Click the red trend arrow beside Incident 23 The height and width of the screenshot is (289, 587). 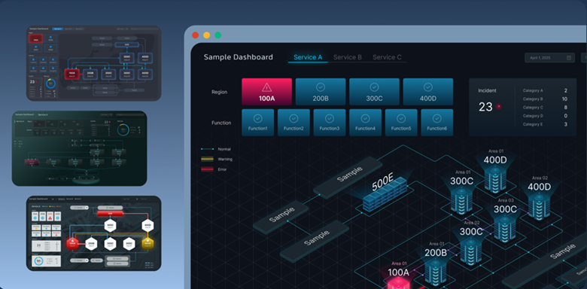[498, 107]
